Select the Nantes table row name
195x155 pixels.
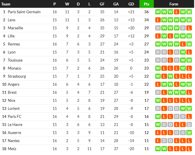[14, 141]
